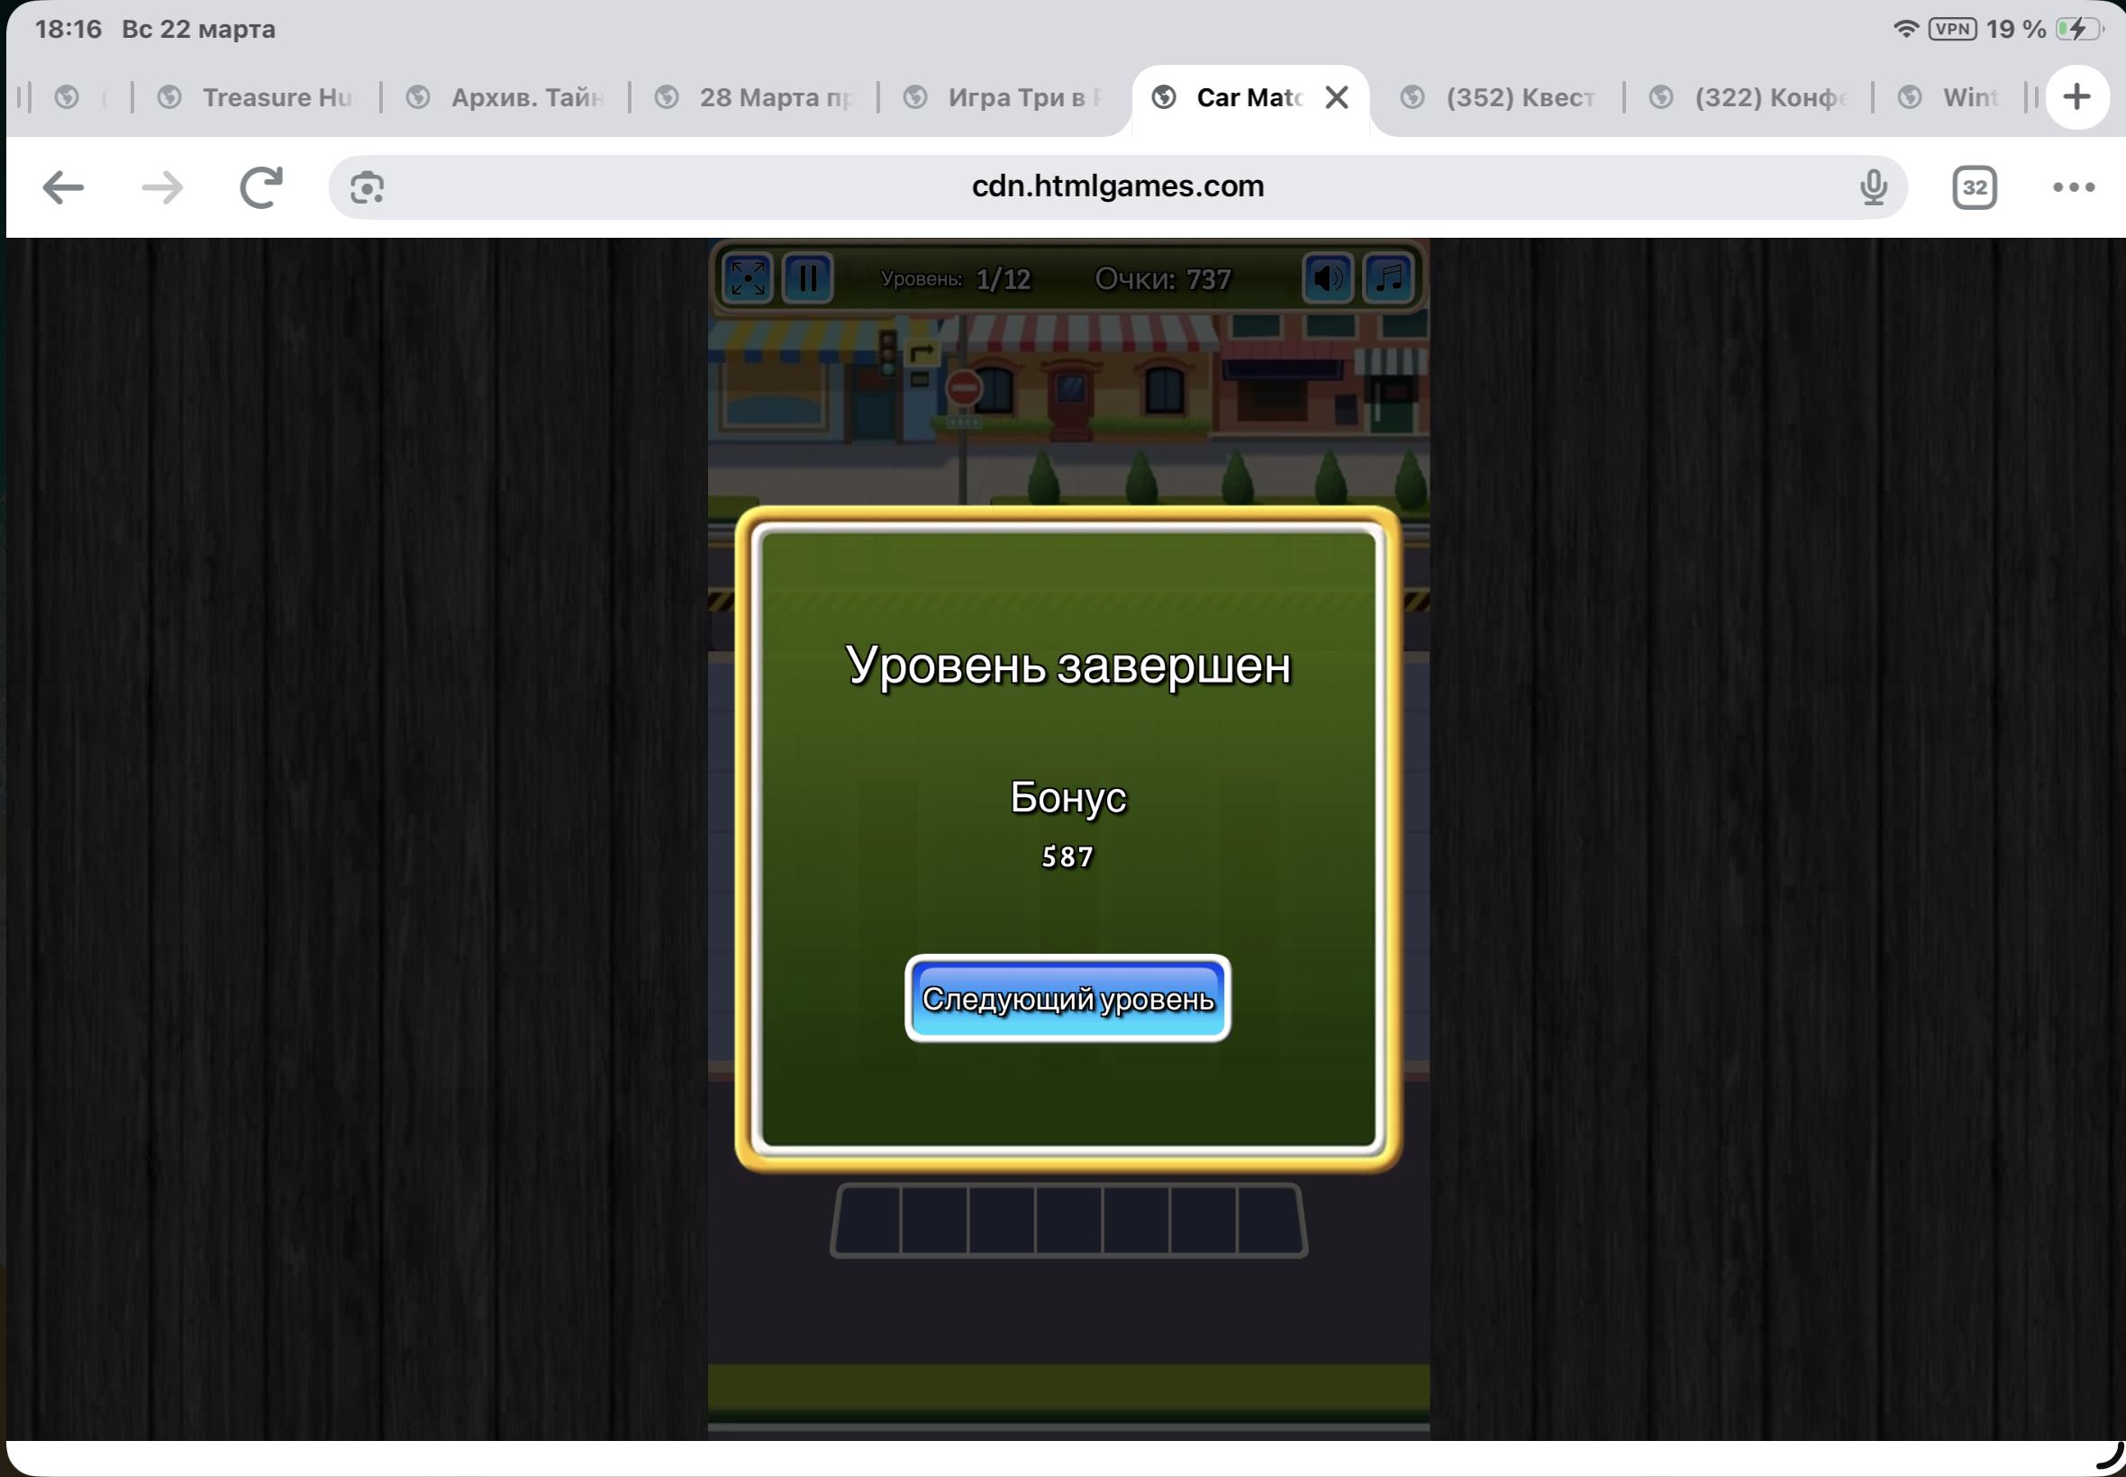
Task: Go back to the previous page
Action: click(64, 188)
